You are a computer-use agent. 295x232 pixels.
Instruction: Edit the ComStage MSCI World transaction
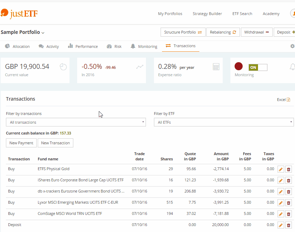pyautogui.click(x=280, y=214)
